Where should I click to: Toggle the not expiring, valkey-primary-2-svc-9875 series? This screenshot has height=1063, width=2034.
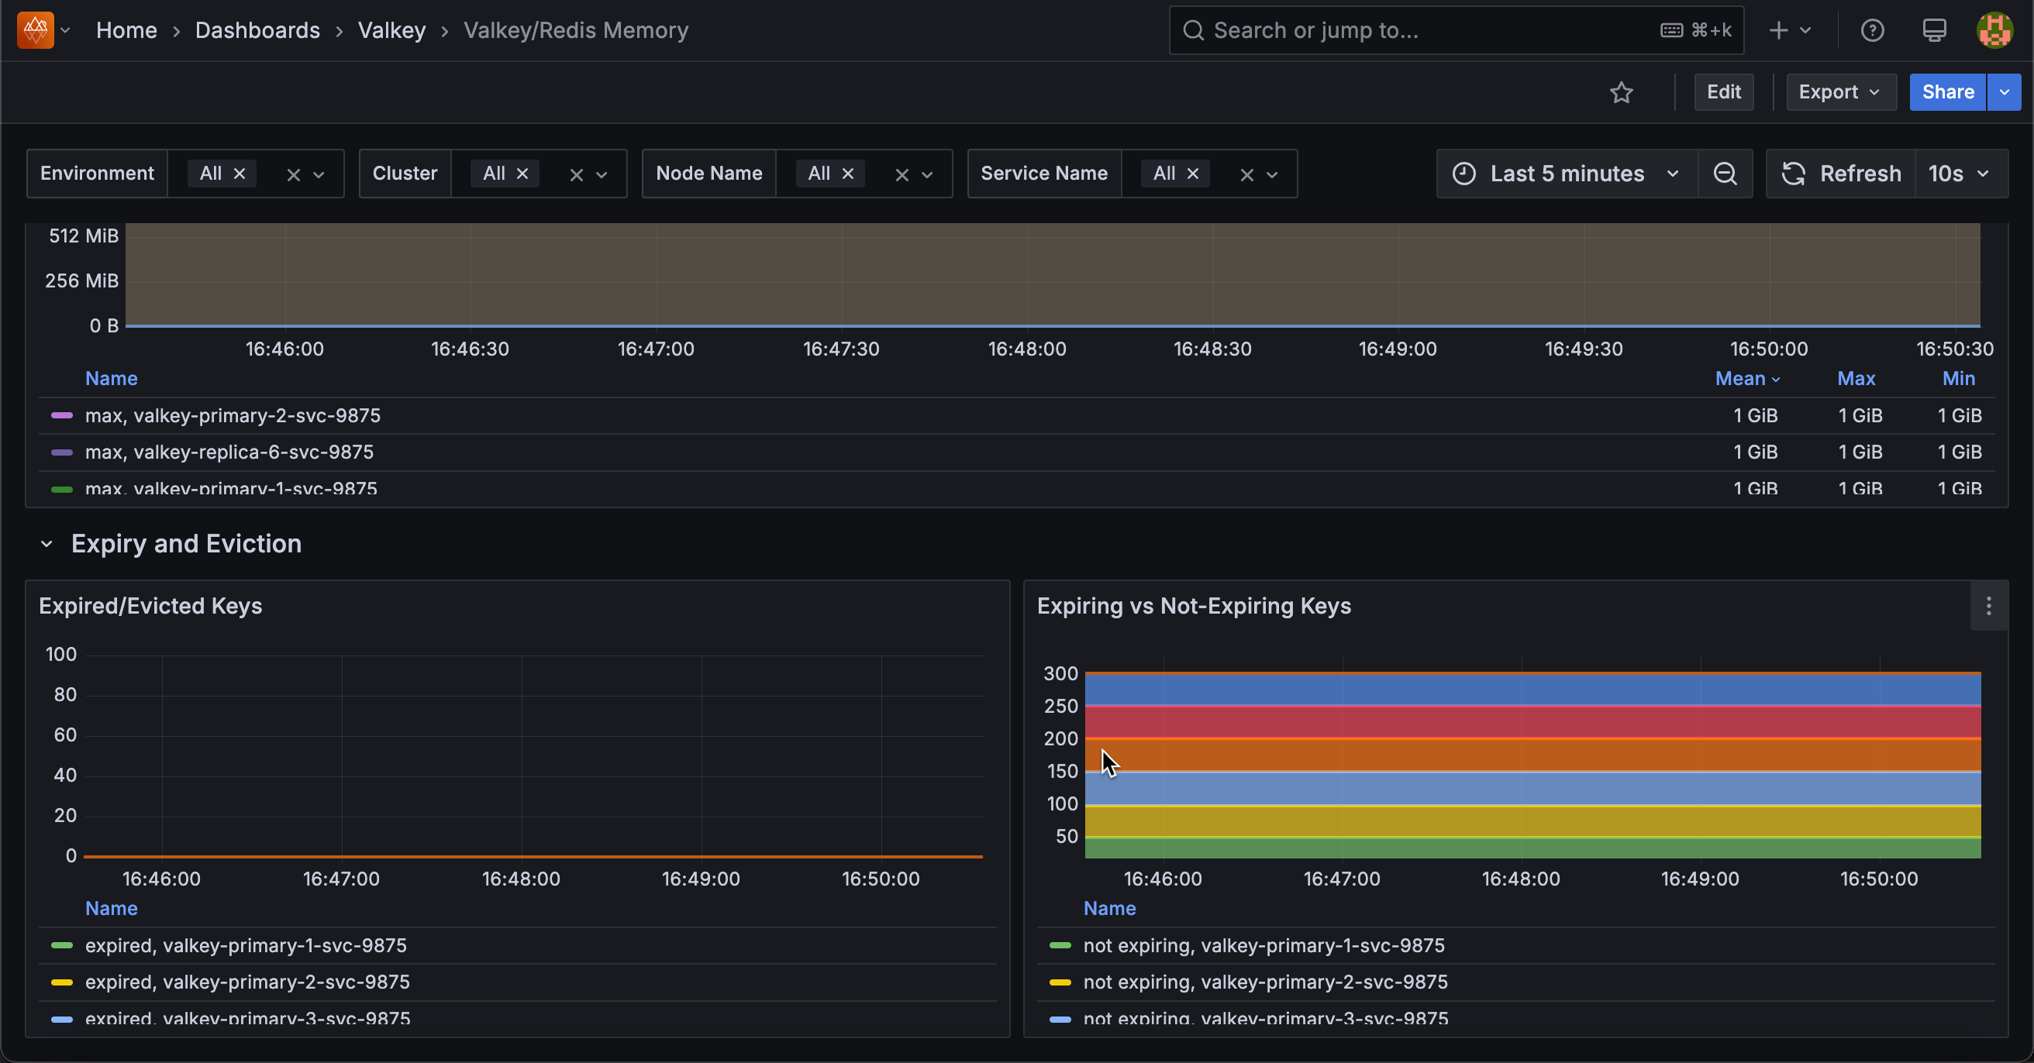pos(1265,982)
